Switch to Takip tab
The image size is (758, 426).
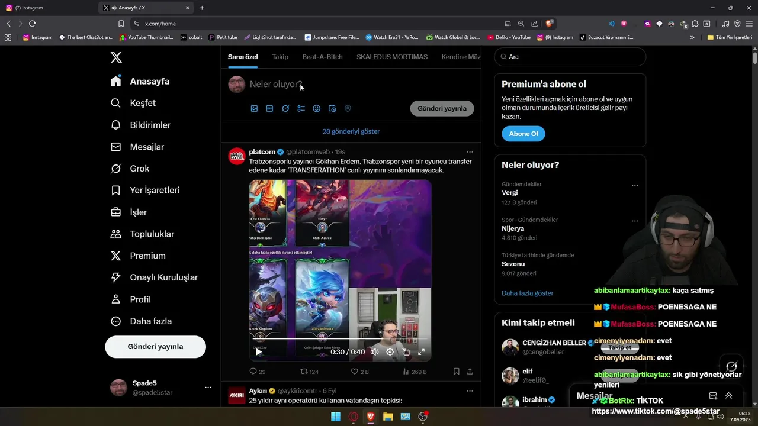[x=280, y=57]
